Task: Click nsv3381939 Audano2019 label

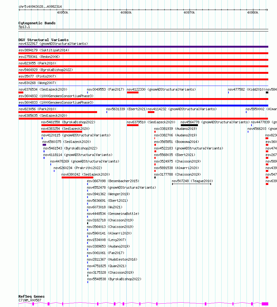Action: click(176, 129)
